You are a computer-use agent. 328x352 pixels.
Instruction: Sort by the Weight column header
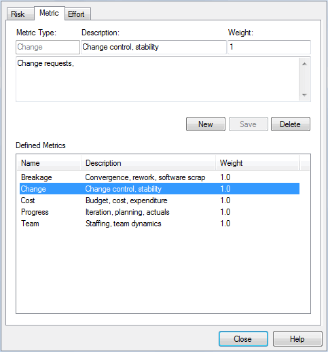(257, 163)
